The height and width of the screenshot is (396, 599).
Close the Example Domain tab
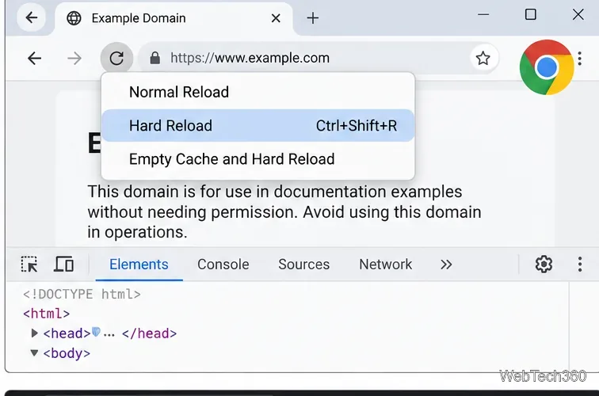276,18
